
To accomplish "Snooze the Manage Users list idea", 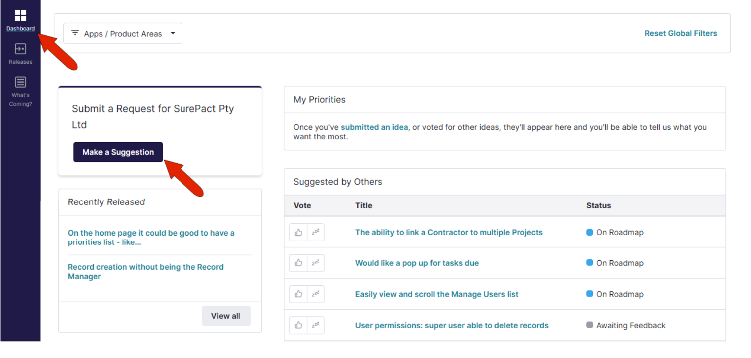I will (x=316, y=294).
